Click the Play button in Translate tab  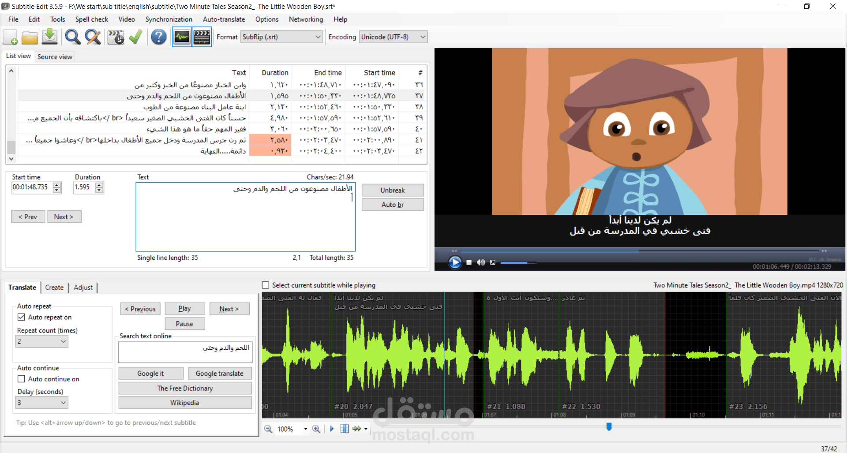pos(185,309)
